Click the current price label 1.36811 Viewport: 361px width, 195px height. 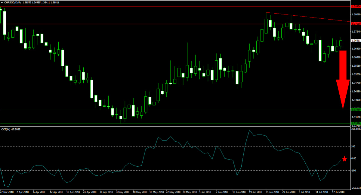(356, 40)
